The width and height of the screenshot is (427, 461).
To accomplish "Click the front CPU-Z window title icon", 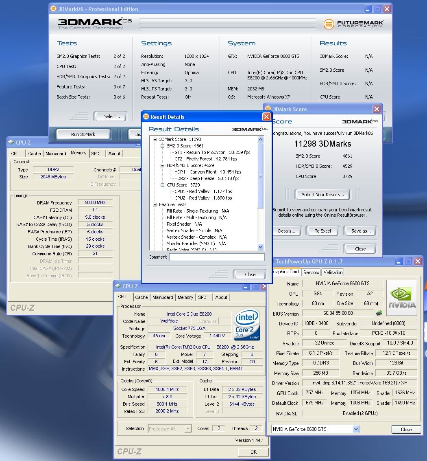I will click(x=118, y=286).
